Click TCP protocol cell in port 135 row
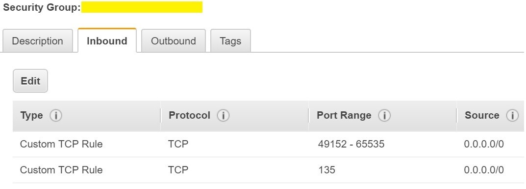 (178, 170)
